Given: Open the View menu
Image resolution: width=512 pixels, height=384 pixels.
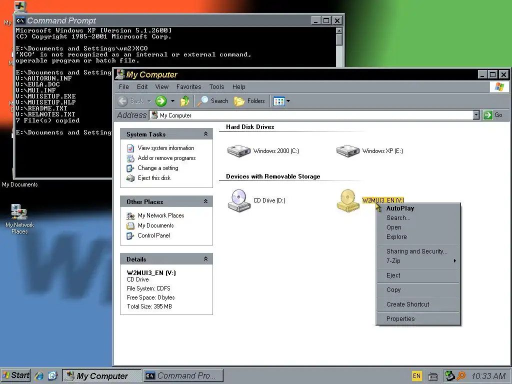Looking at the screenshot, I should coord(161,87).
